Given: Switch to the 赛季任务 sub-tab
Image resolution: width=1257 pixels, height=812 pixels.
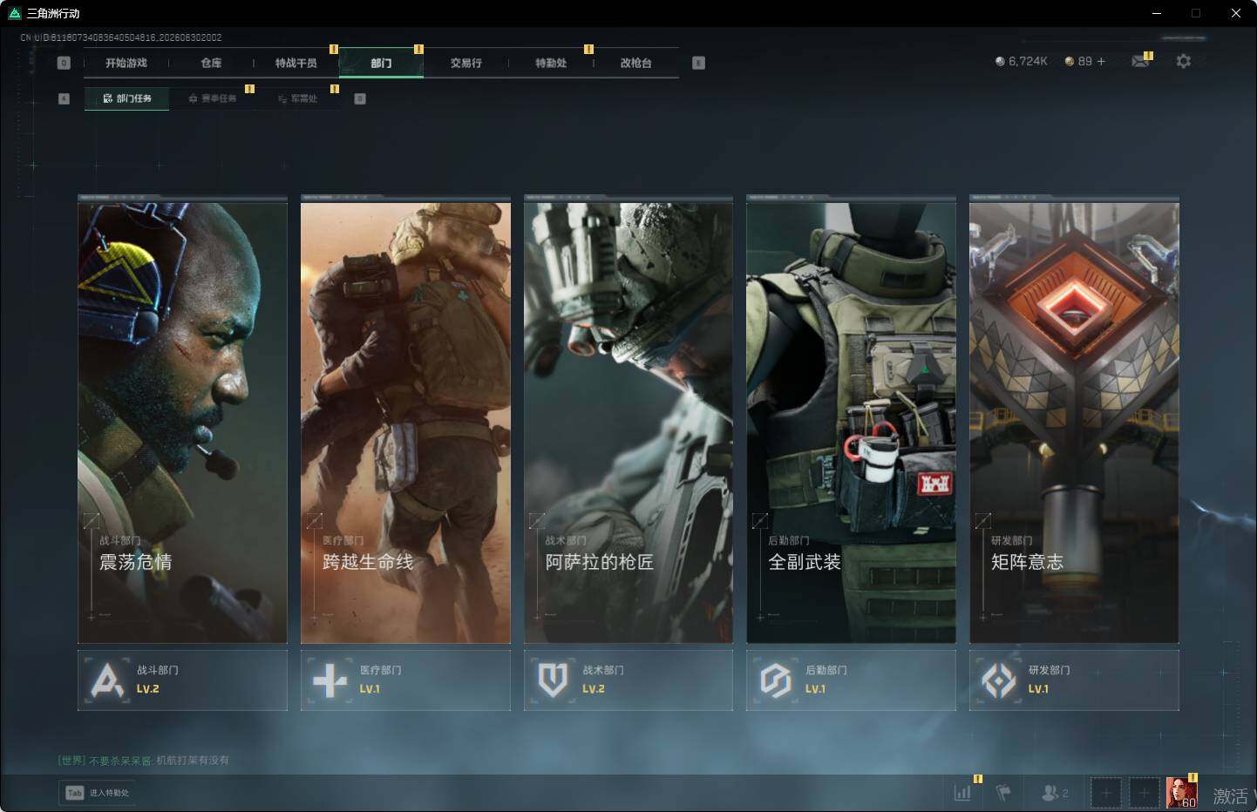Looking at the screenshot, I should click(x=213, y=98).
